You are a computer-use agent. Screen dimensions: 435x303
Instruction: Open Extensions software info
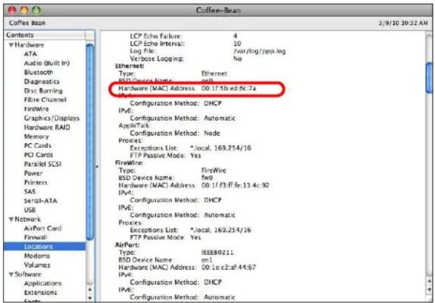[x=41, y=292]
